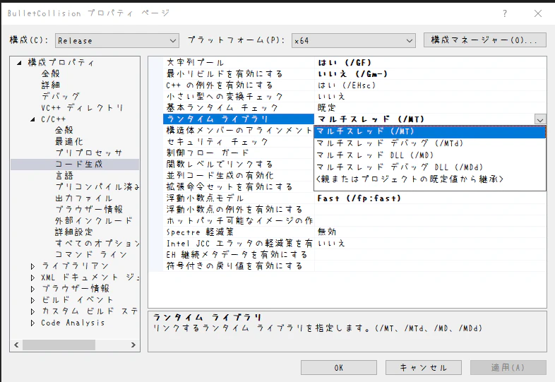Click the scroll right arrow in tree panel

click(x=133, y=345)
